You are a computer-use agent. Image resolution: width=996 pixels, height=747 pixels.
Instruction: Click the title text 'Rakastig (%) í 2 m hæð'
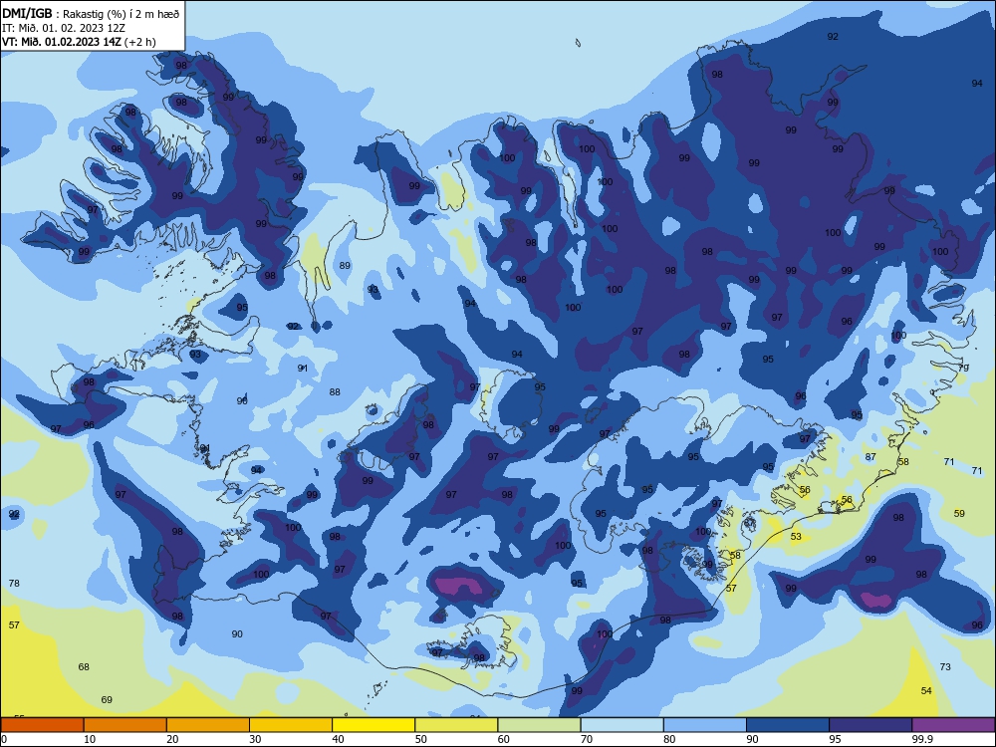[x=121, y=14]
